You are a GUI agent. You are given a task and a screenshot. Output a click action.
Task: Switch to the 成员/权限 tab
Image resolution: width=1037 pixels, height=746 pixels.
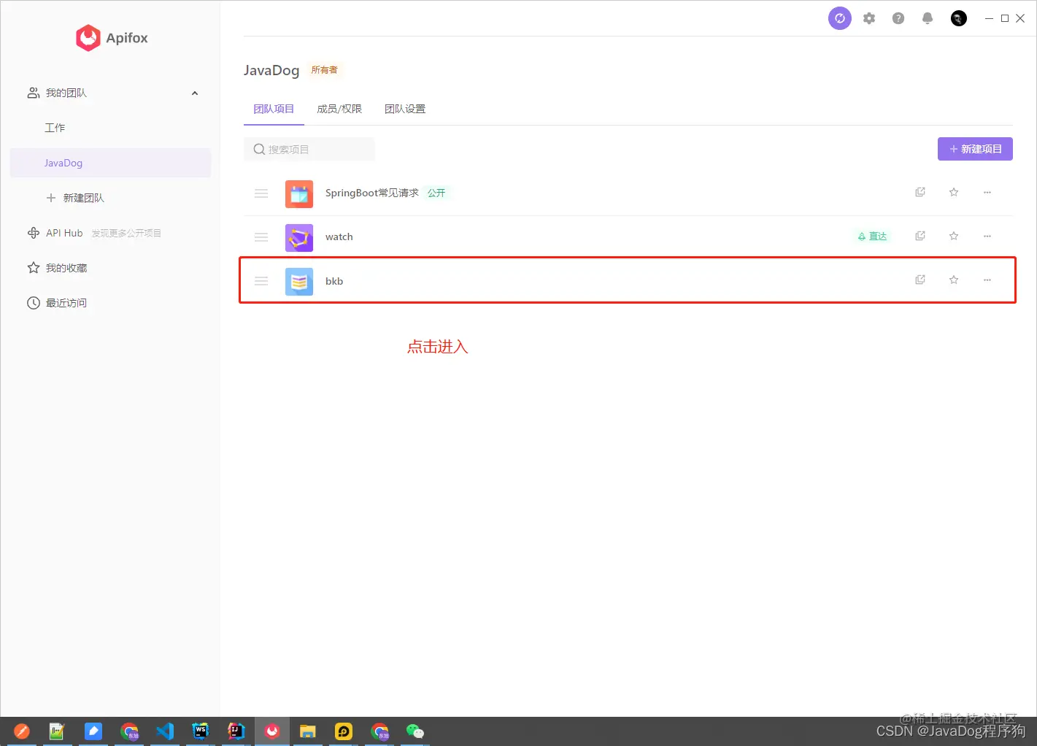pos(339,109)
